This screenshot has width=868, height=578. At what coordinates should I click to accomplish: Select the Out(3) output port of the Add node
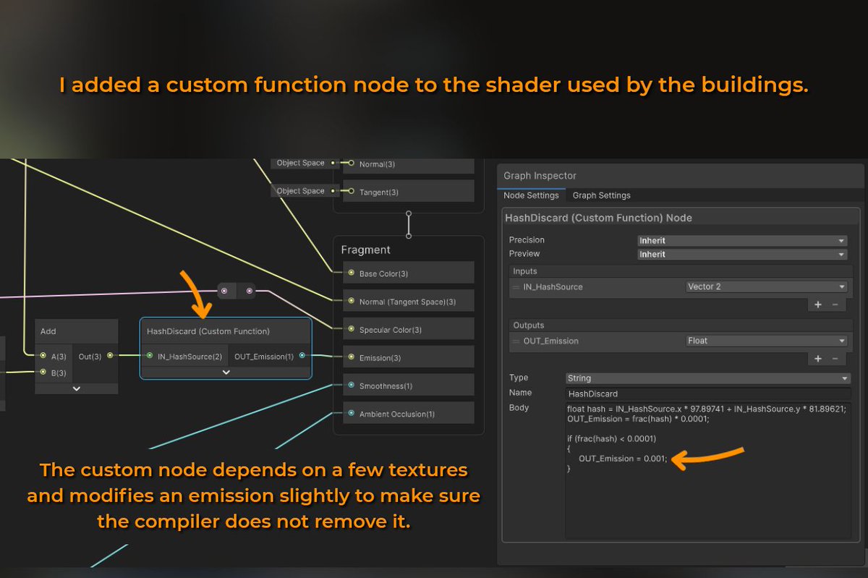coord(109,355)
